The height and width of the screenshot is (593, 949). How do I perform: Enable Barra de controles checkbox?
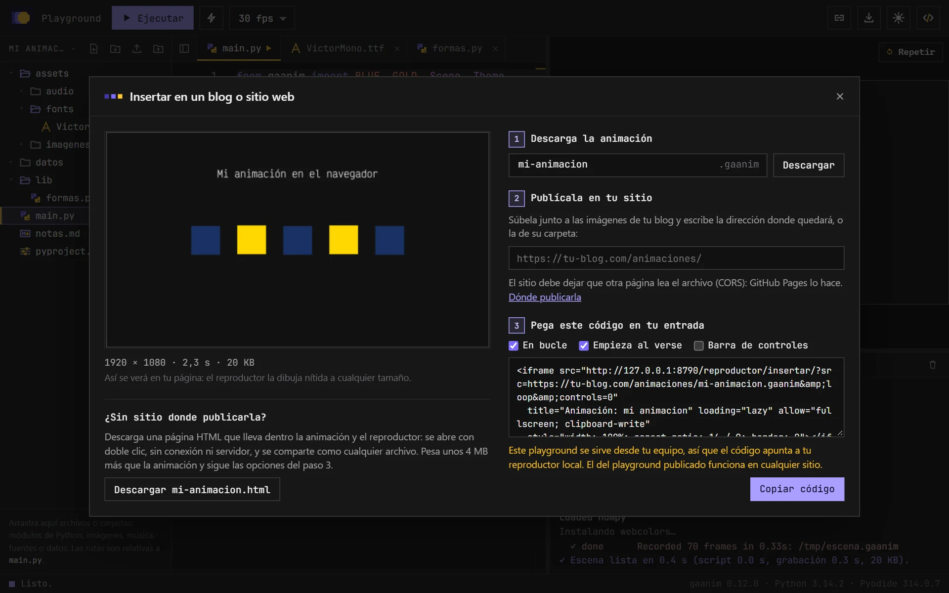[698, 345]
